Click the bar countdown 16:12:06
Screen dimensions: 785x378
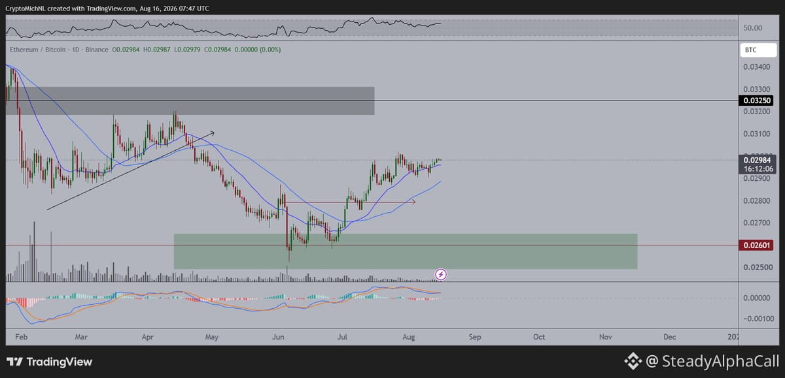(x=757, y=168)
